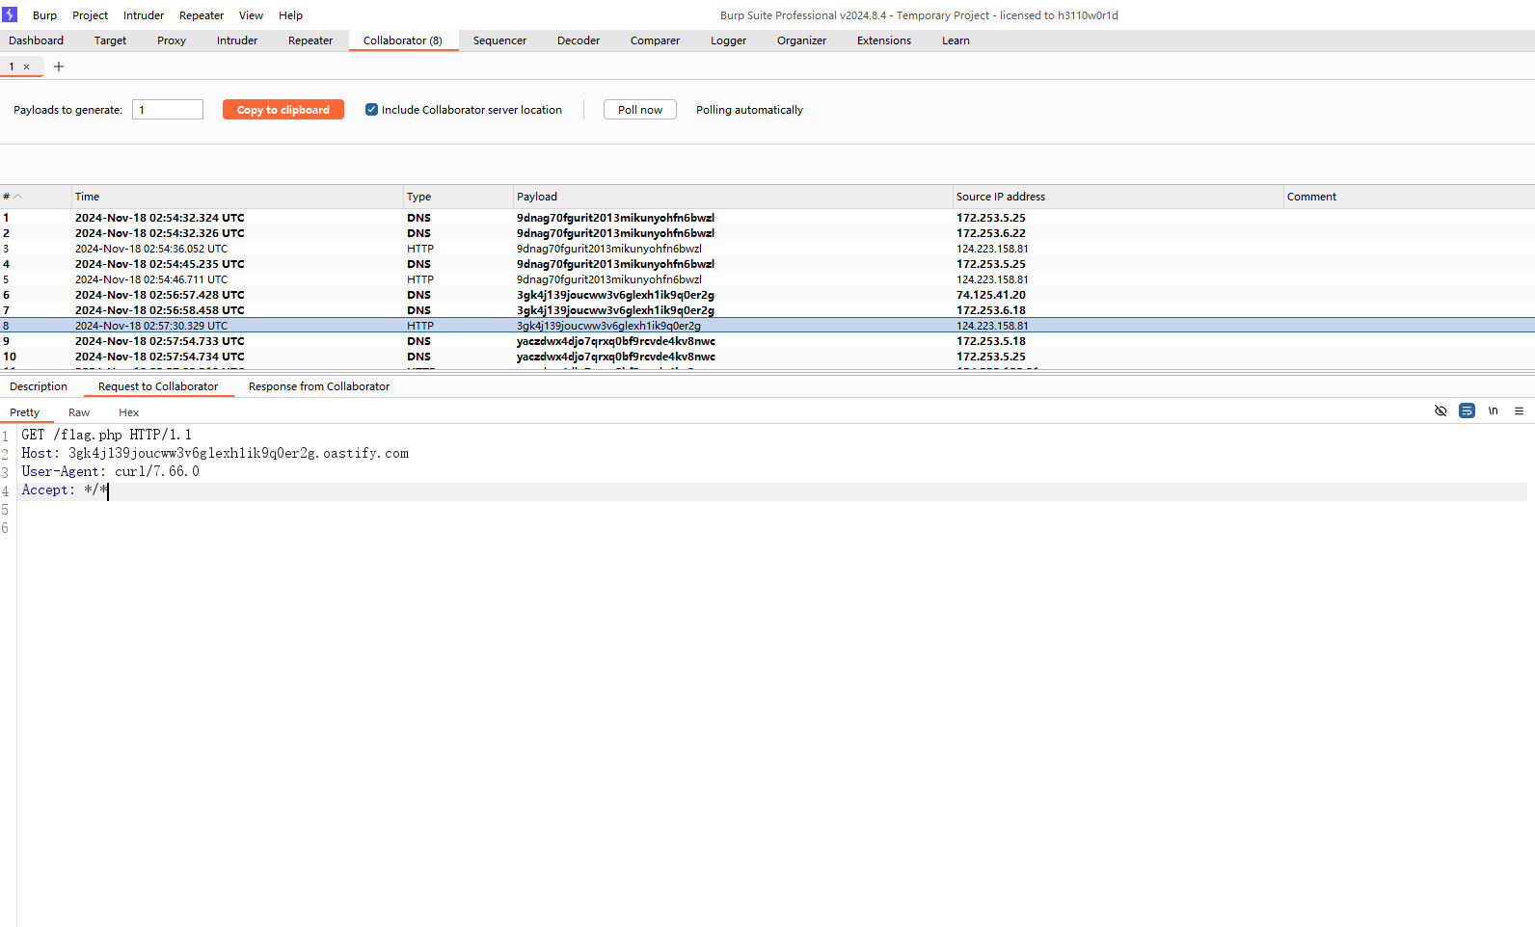Click the Payloads to generate input field
Image resolution: width=1535 pixels, height=927 pixels.
point(168,110)
